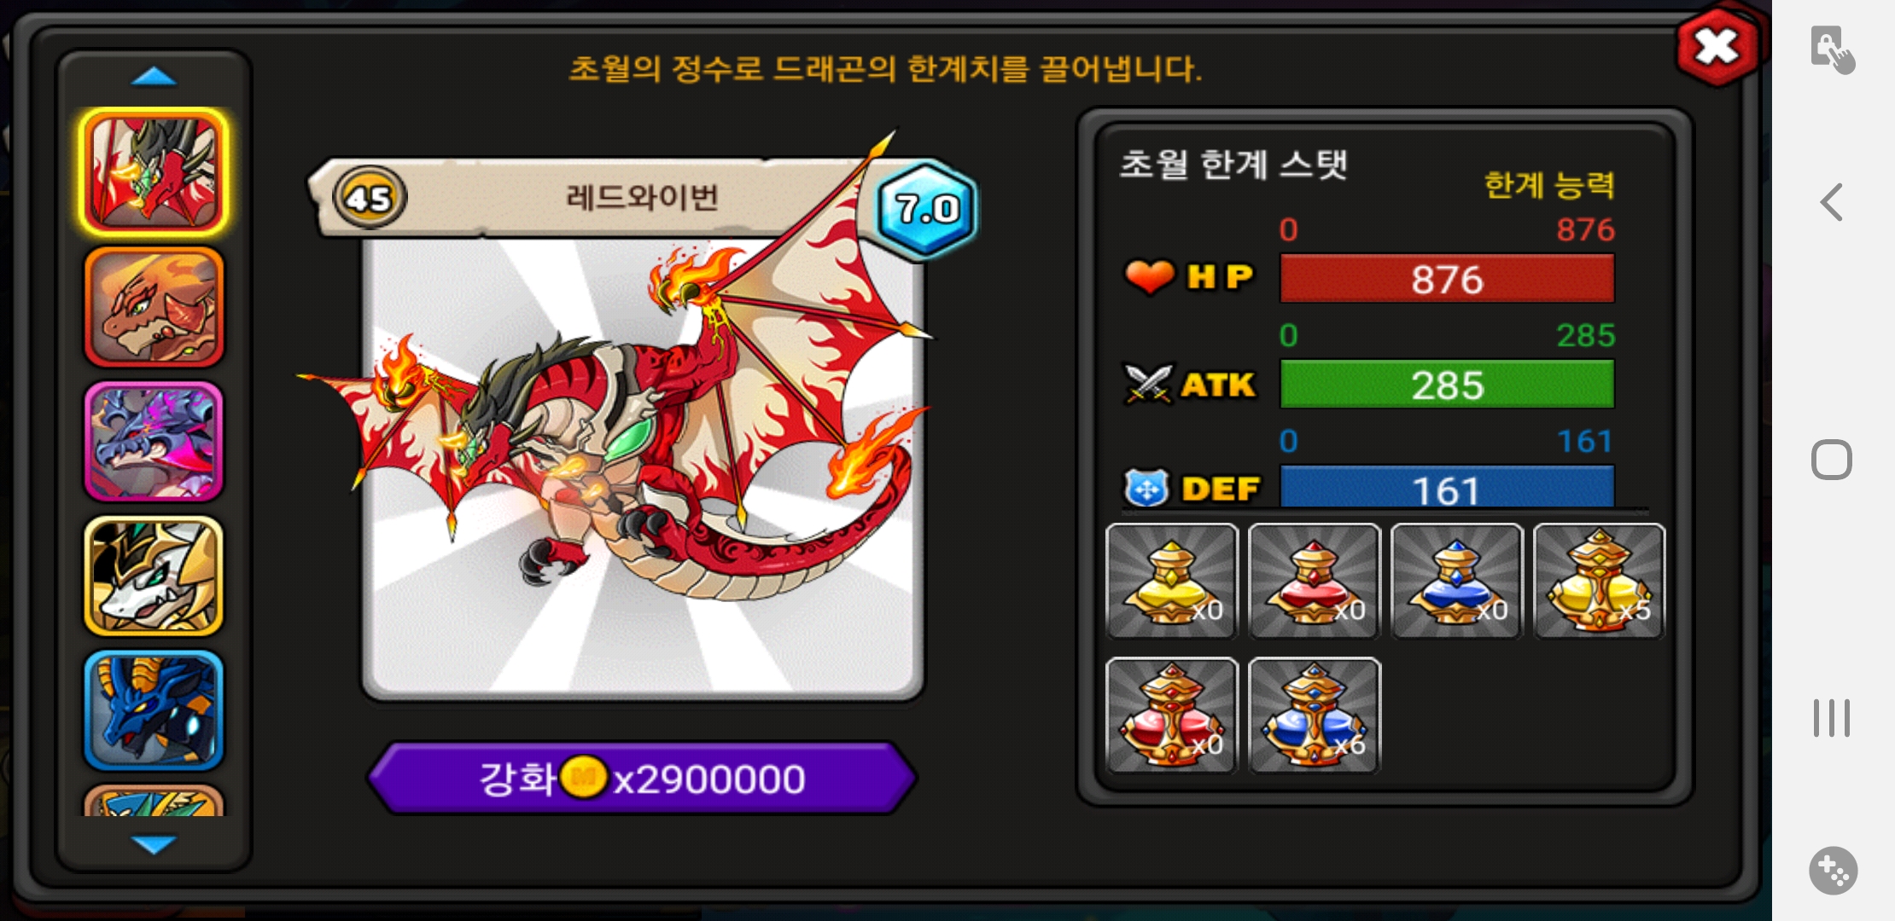The height and width of the screenshot is (921, 1895).
Task: Select the ornate red essence potion x0
Action: [1171, 715]
